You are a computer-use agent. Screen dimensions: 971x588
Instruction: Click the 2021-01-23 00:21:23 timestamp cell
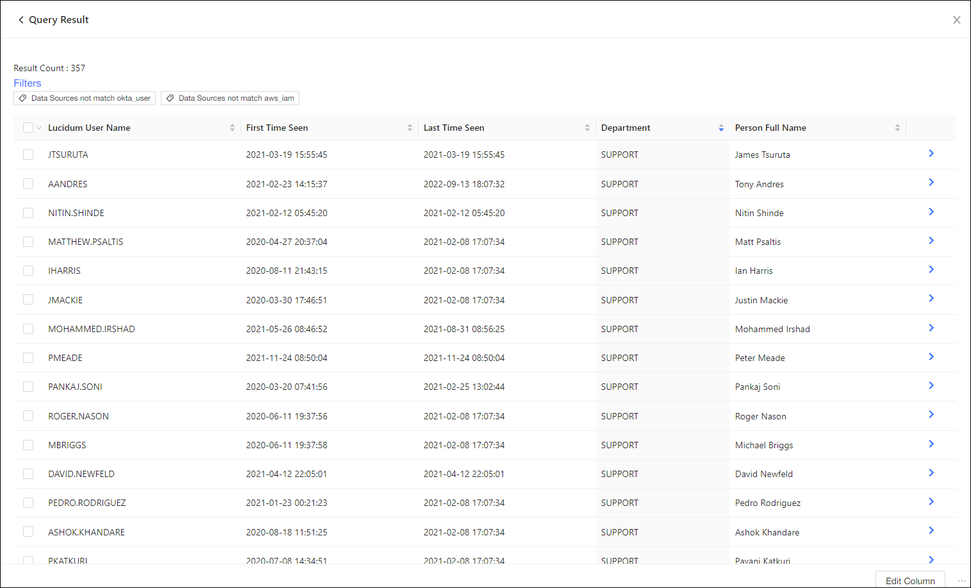tap(286, 503)
